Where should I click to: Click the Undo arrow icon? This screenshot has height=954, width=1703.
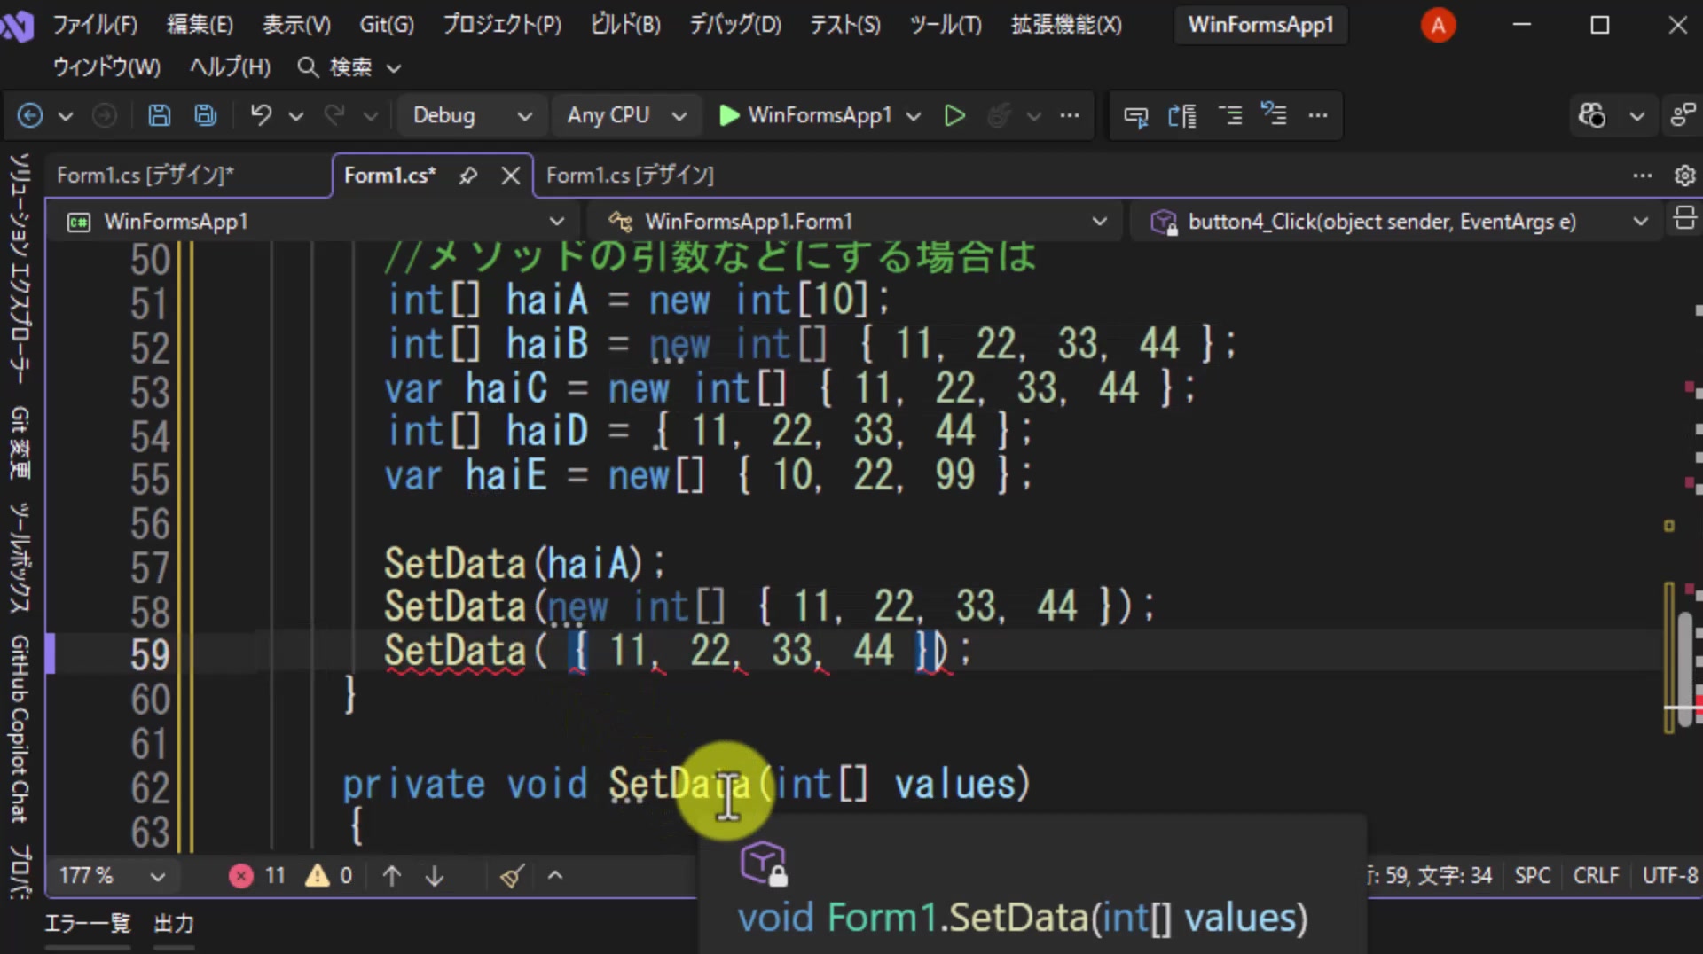261,115
